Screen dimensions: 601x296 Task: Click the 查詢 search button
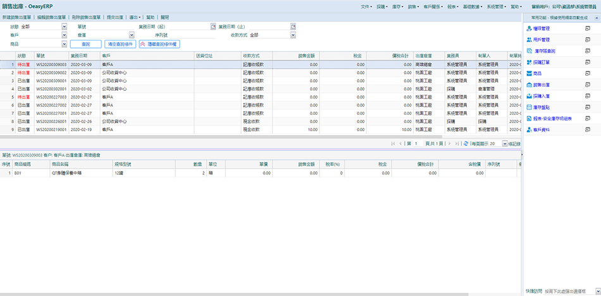click(85, 44)
